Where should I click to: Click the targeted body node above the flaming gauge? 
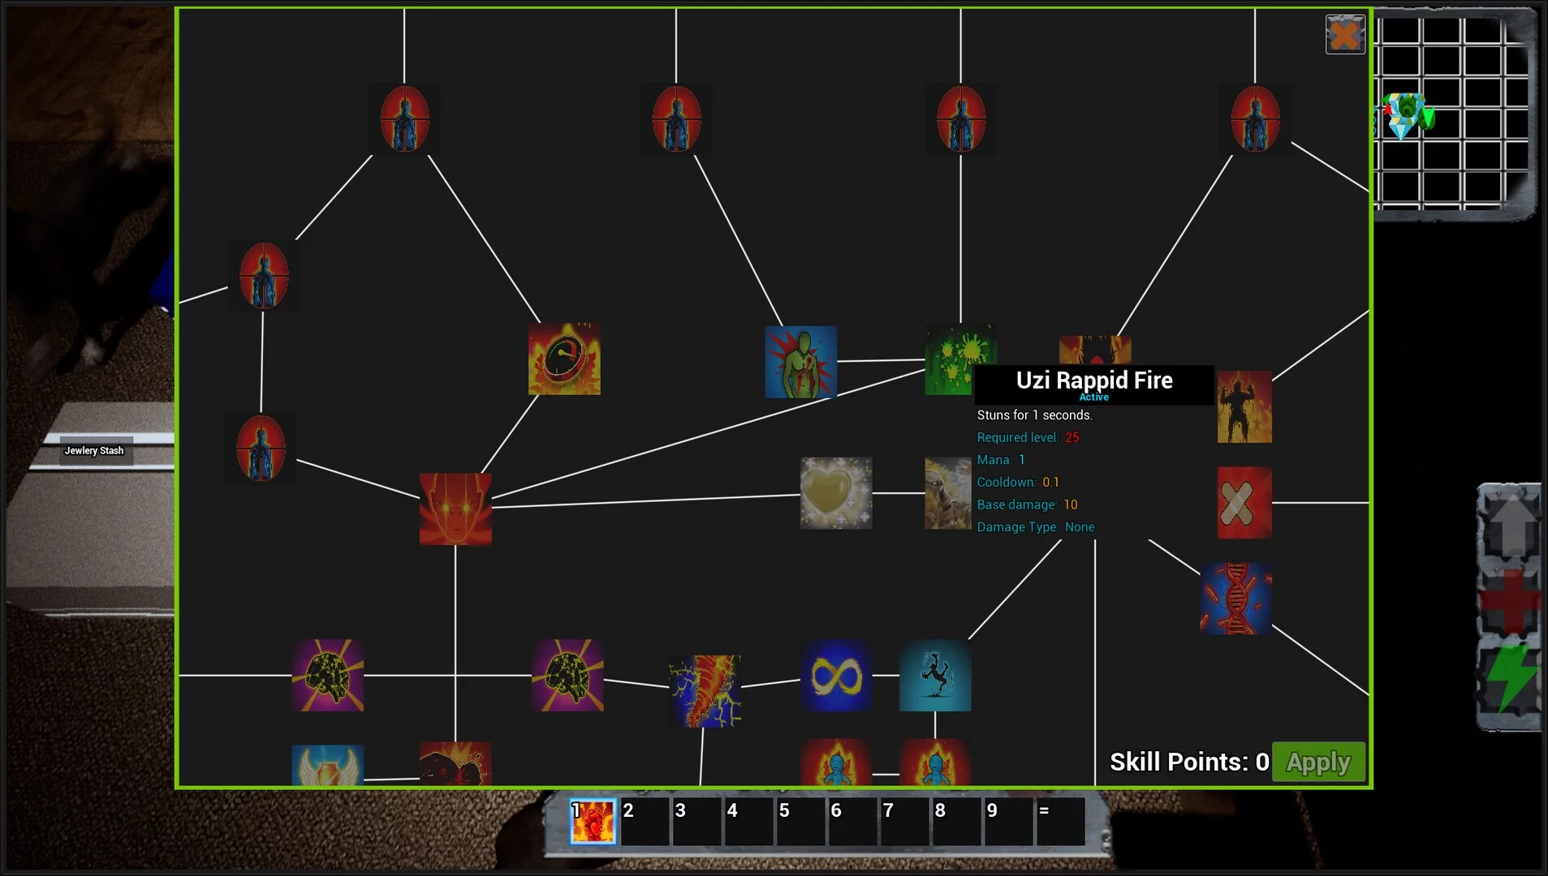point(404,119)
